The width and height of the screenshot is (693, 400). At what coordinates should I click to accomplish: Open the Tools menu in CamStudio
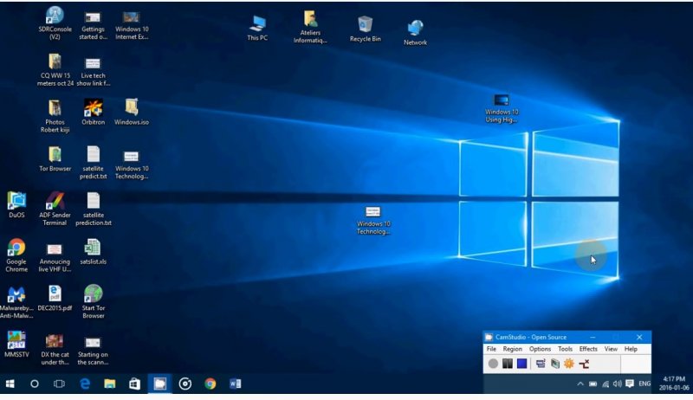coord(565,349)
